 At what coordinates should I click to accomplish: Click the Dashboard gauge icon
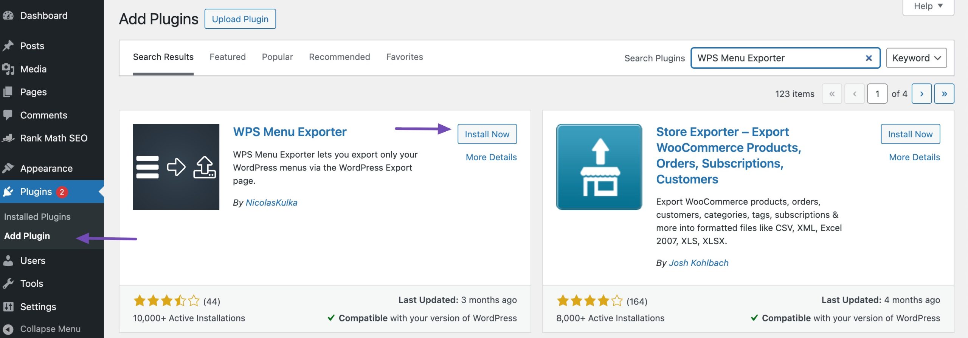(8, 15)
